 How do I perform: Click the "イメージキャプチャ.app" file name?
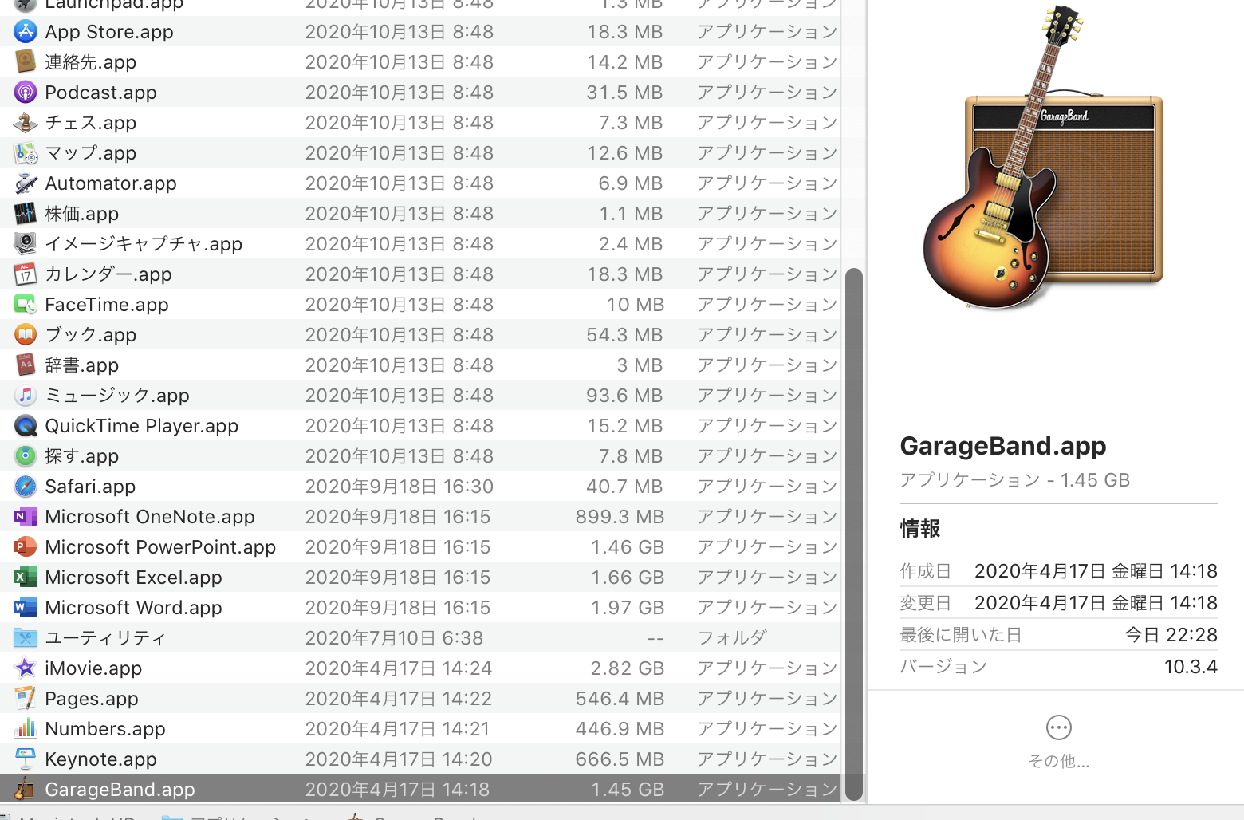144,244
